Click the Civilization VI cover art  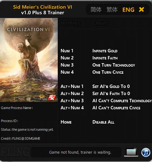(29, 60)
